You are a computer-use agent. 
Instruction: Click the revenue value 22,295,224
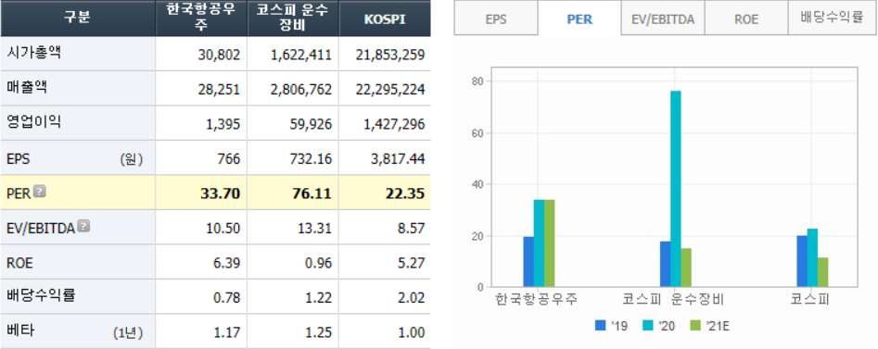coord(390,90)
